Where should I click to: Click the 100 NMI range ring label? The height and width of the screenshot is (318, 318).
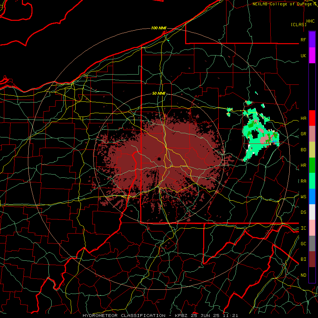point(159,28)
